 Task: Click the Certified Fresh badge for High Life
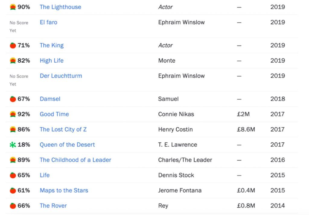[13, 61]
